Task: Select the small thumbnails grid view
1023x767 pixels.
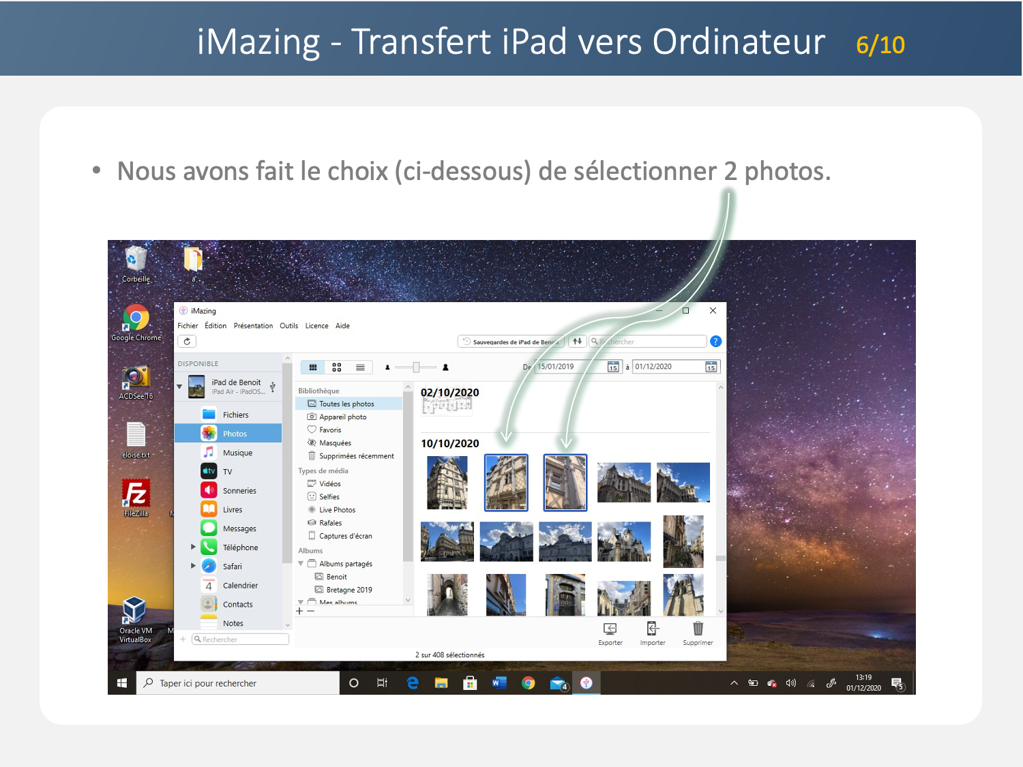Action: [x=313, y=367]
